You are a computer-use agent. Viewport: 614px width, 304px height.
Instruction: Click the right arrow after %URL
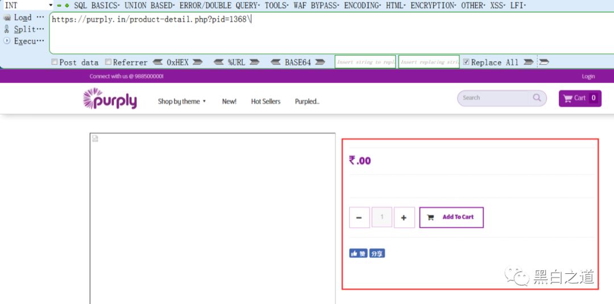tap(255, 62)
